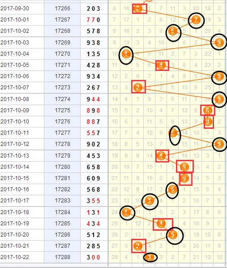Click the date 2017-10-05
Screen dimensions: 227x268
[x=15, y=65]
